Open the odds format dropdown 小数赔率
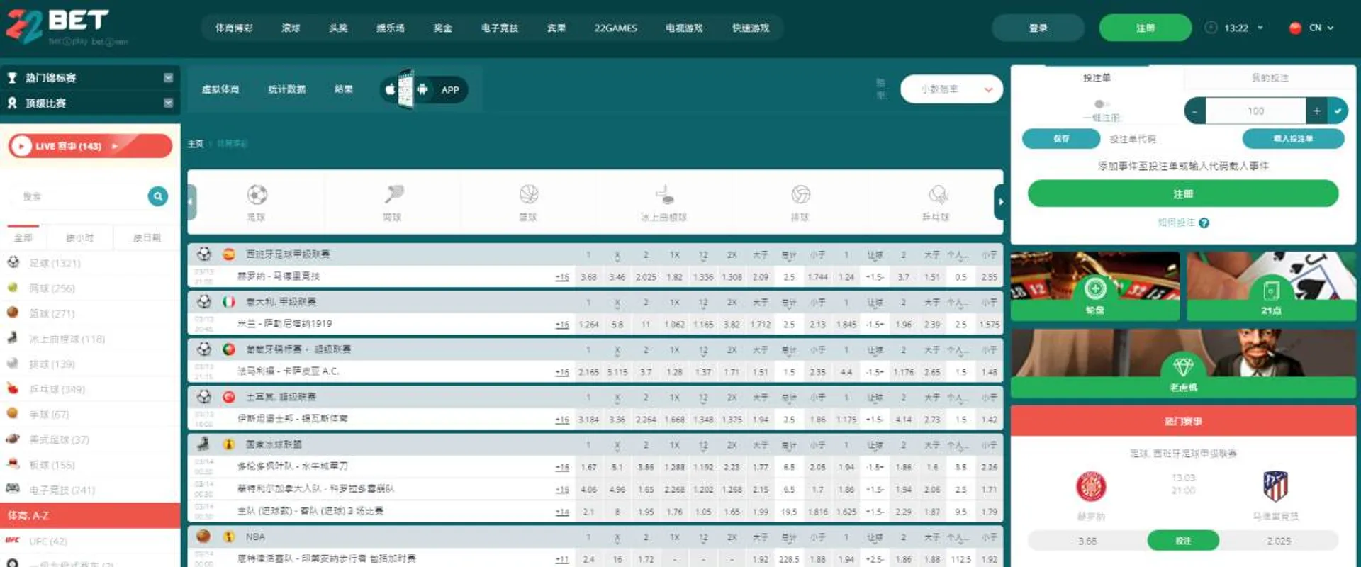 [x=951, y=89]
